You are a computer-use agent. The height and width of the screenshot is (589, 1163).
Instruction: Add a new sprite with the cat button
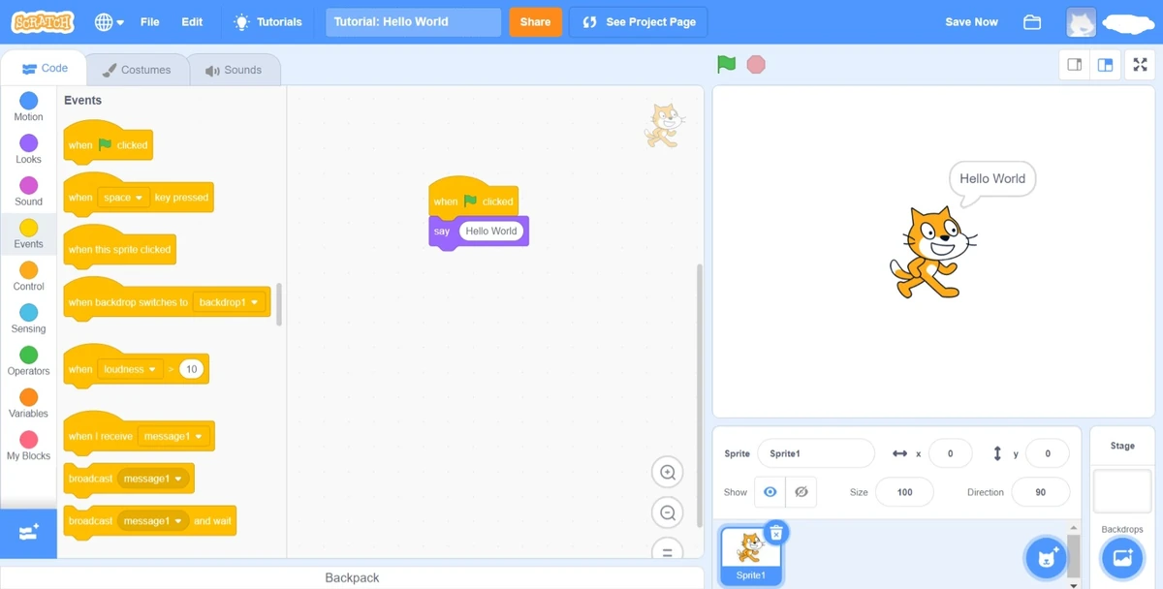coord(1046,558)
